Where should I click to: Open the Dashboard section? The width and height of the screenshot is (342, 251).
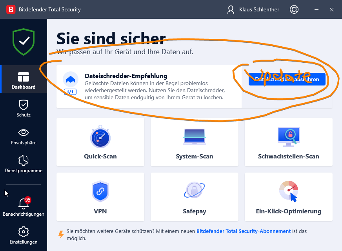[x=24, y=80]
